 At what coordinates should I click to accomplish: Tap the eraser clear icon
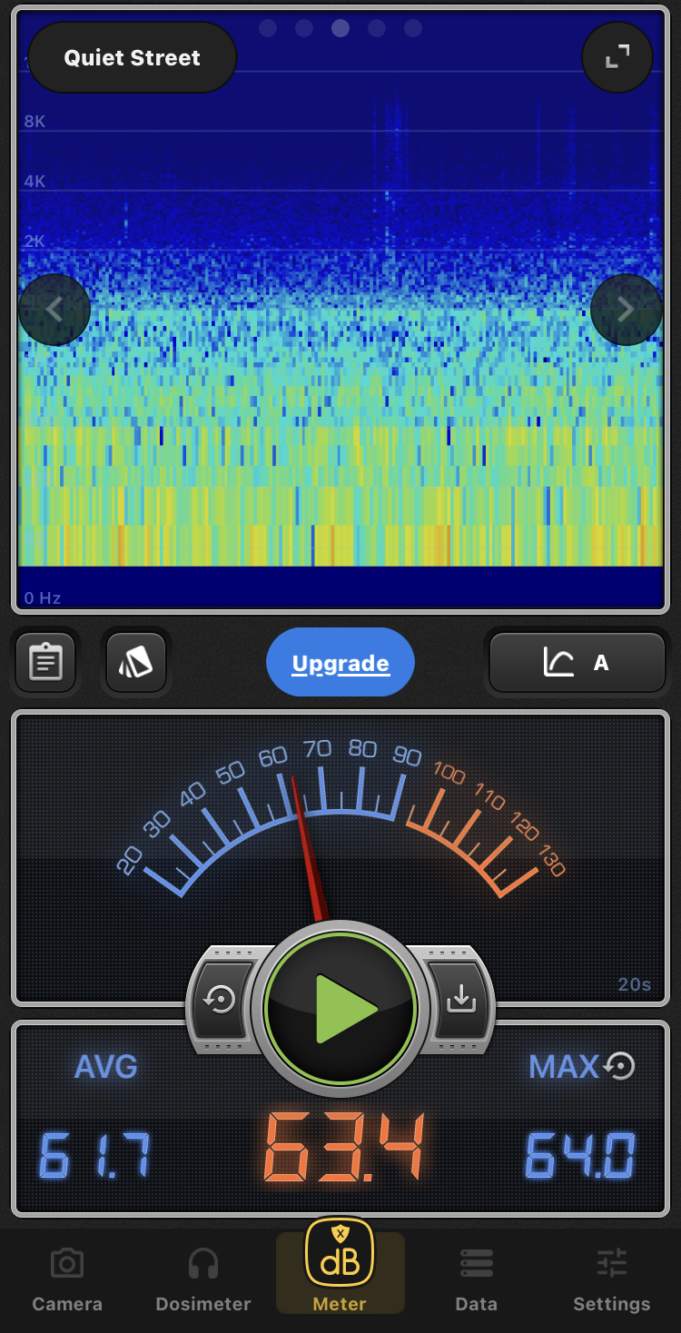(x=136, y=662)
